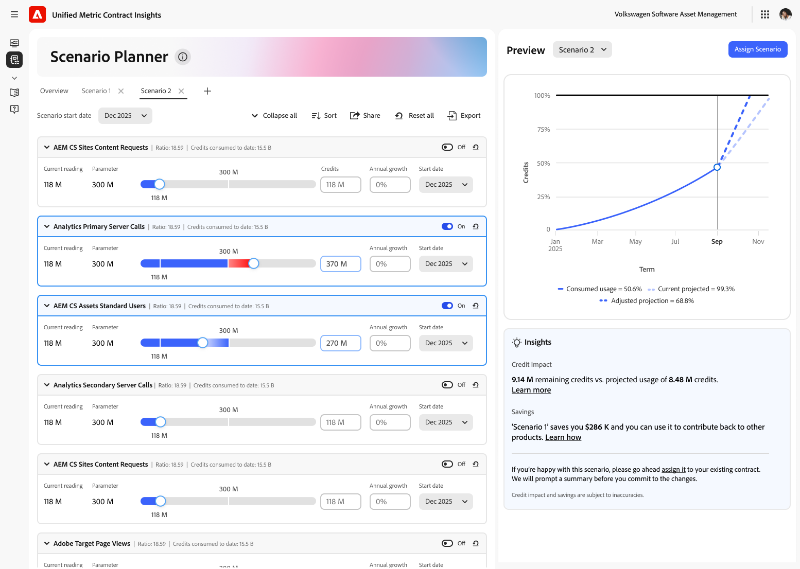The width and height of the screenshot is (800, 569).
Task: Open the app switcher grid icon
Action: pos(765,14)
